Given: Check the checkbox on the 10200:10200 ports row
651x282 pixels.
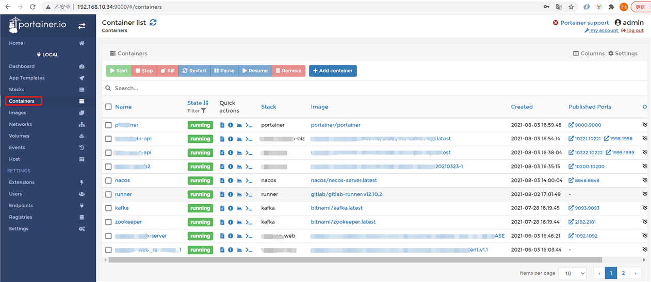Looking at the screenshot, I should pos(108,167).
